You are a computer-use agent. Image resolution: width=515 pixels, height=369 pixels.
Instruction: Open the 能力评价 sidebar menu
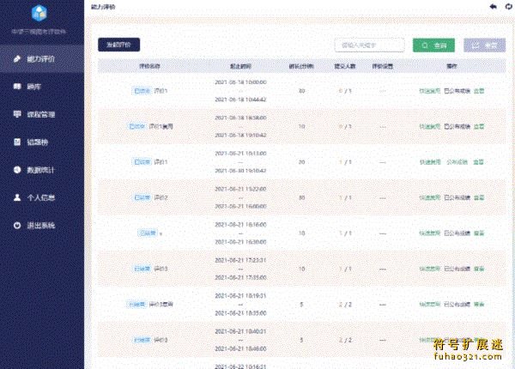coord(42,59)
